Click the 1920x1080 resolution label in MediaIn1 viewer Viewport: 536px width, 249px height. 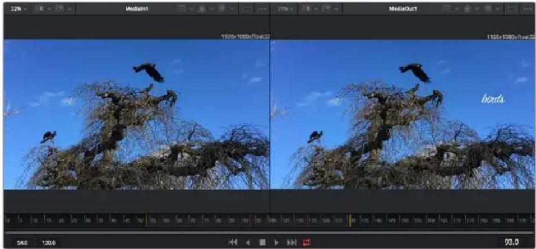point(246,36)
